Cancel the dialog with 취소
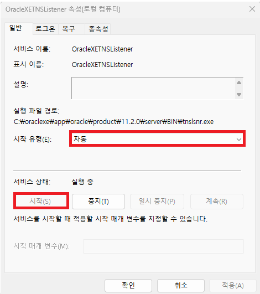This screenshot has width=260, height=294. click(x=181, y=285)
